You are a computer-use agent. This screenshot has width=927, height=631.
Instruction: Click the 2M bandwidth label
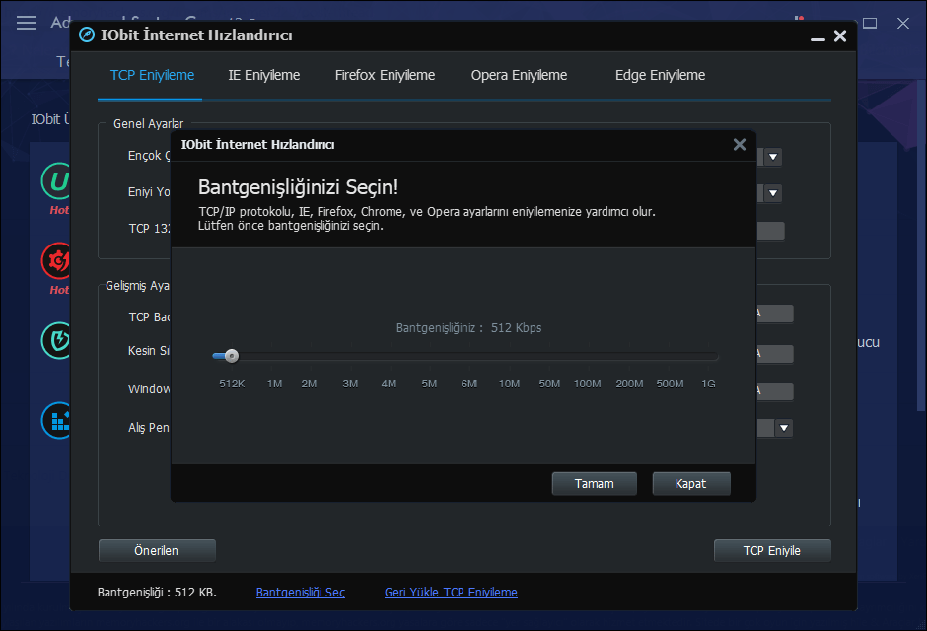[309, 385]
